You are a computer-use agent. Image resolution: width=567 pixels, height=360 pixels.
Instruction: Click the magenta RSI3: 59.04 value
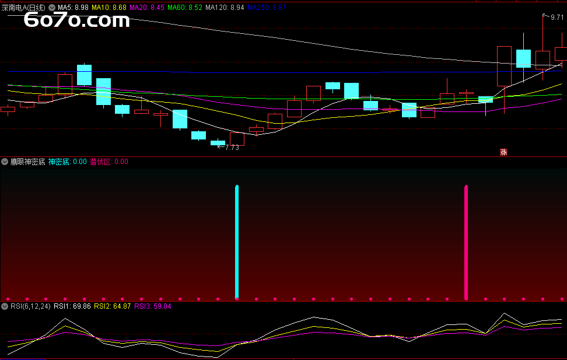pyautogui.click(x=153, y=306)
